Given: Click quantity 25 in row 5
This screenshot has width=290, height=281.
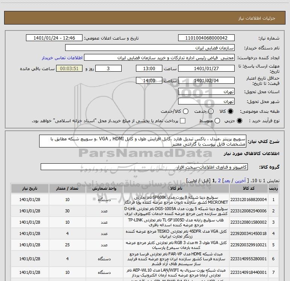Looking at the screenshot, I should 67,245.
